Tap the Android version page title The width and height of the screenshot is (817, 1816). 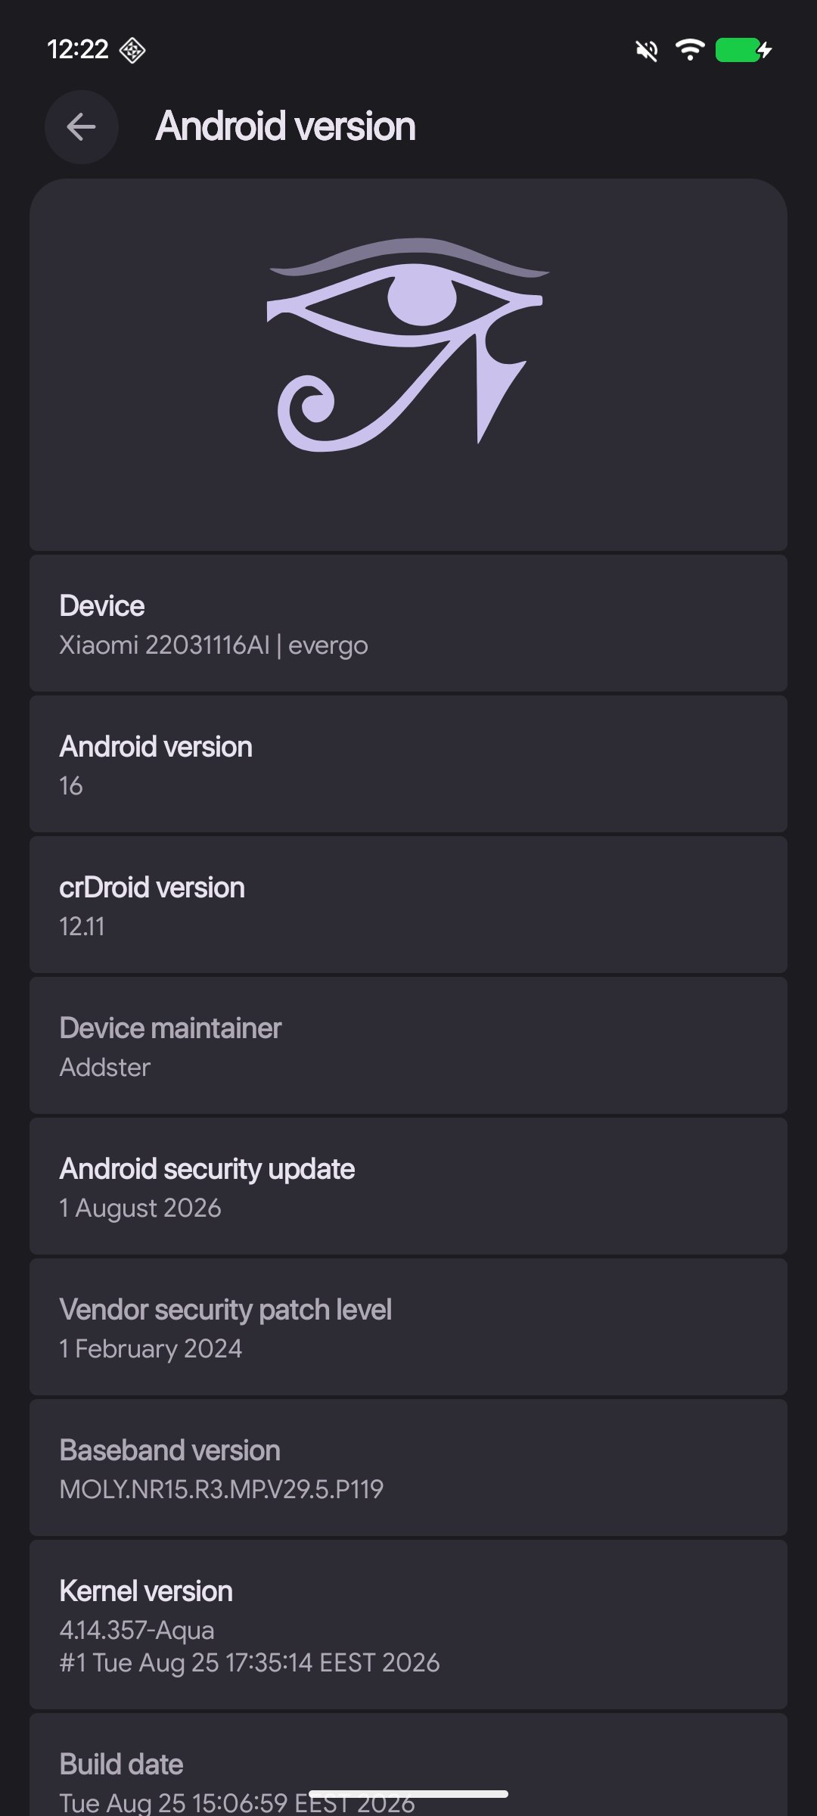(285, 126)
